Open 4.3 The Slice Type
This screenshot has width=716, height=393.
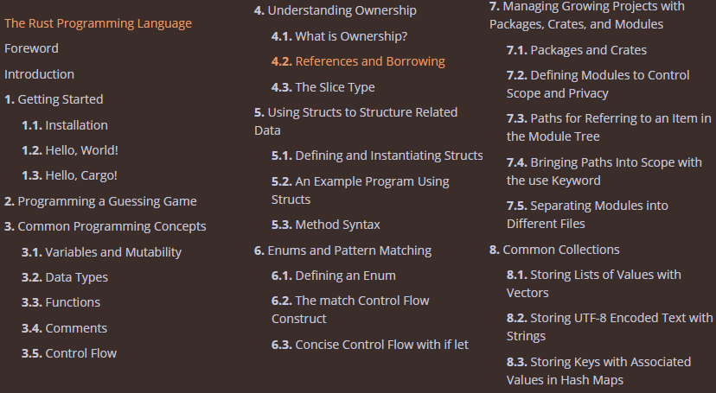point(323,87)
